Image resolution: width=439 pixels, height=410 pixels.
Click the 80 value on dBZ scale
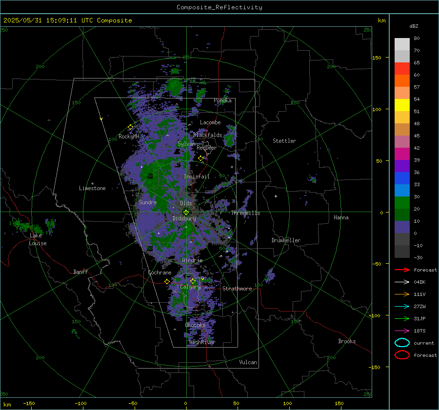[417, 39]
